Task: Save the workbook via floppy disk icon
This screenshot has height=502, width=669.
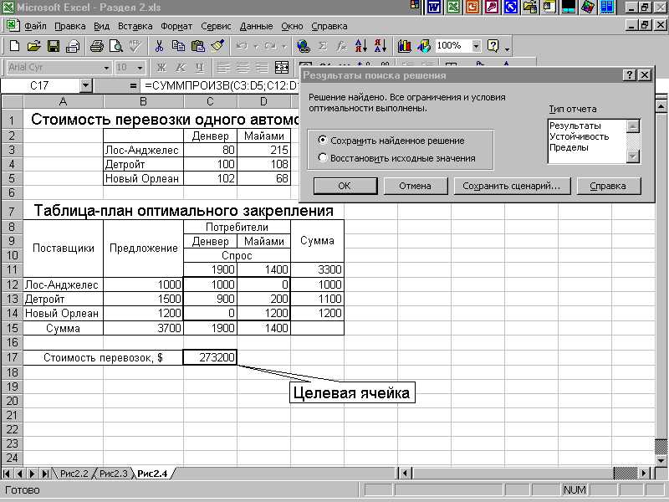Action: [x=54, y=46]
